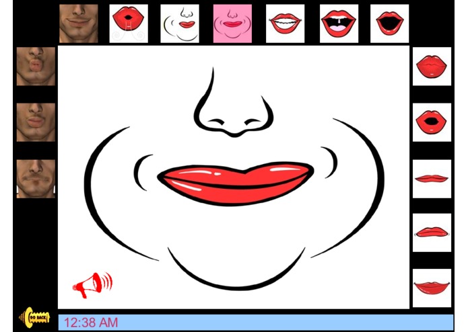
Task: Select the full closed red lips thumbnail
Action: pyautogui.click(x=432, y=66)
